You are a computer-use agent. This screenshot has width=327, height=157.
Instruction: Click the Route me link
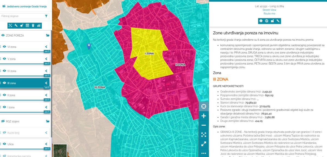pyautogui.click(x=269, y=14)
